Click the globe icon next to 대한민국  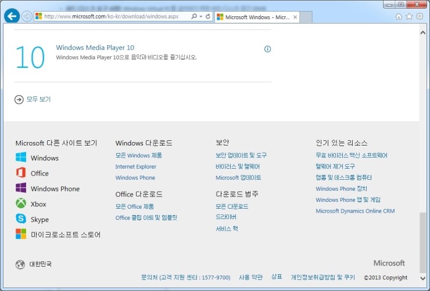click(x=20, y=264)
